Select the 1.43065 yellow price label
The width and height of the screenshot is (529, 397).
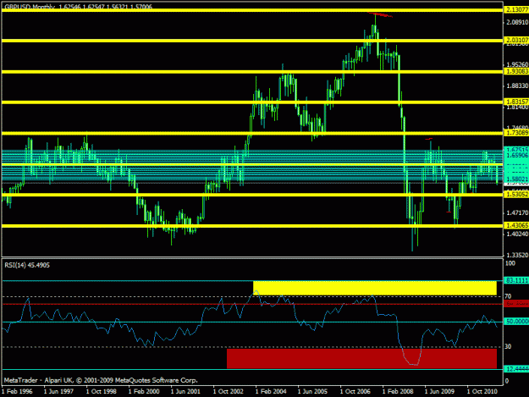point(516,225)
